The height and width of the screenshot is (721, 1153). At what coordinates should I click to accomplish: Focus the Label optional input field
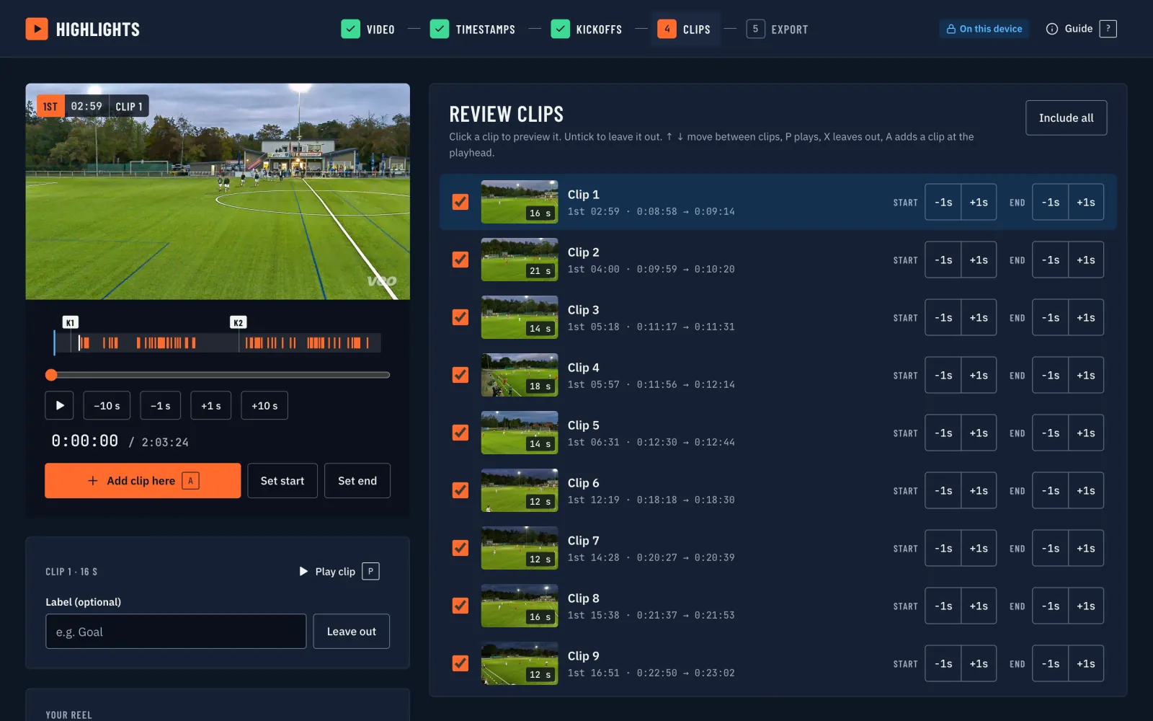click(x=176, y=631)
